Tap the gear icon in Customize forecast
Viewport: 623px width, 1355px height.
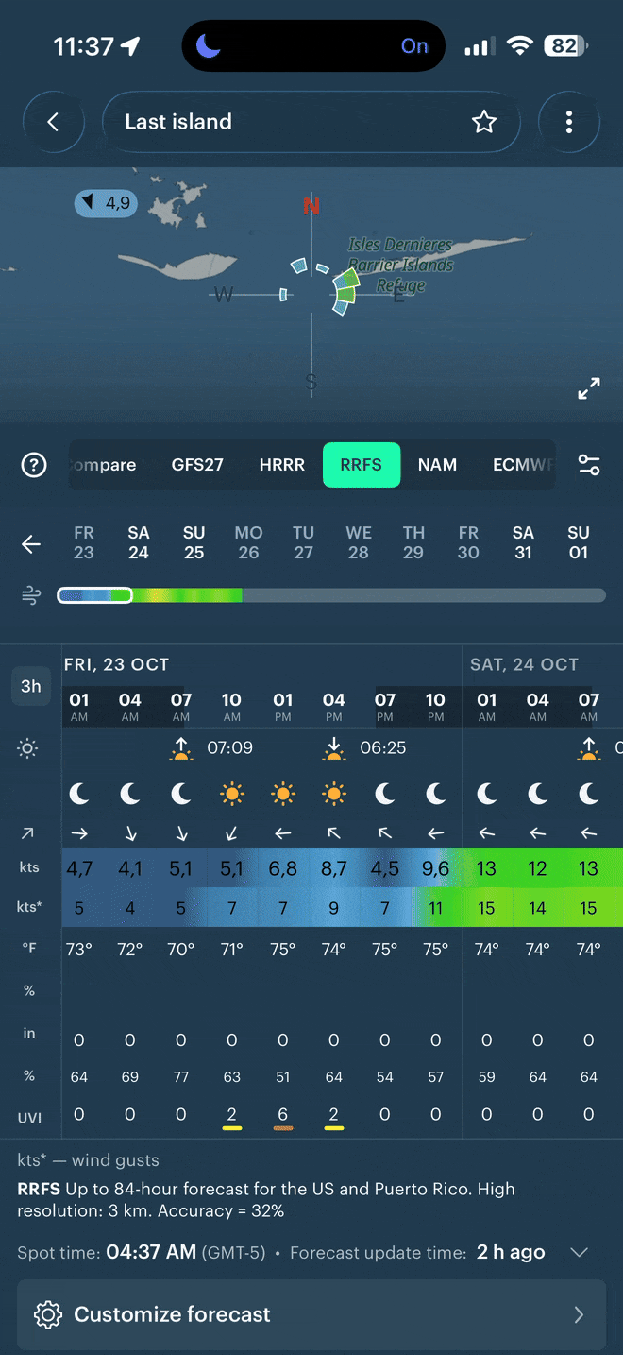(47, 1314)
